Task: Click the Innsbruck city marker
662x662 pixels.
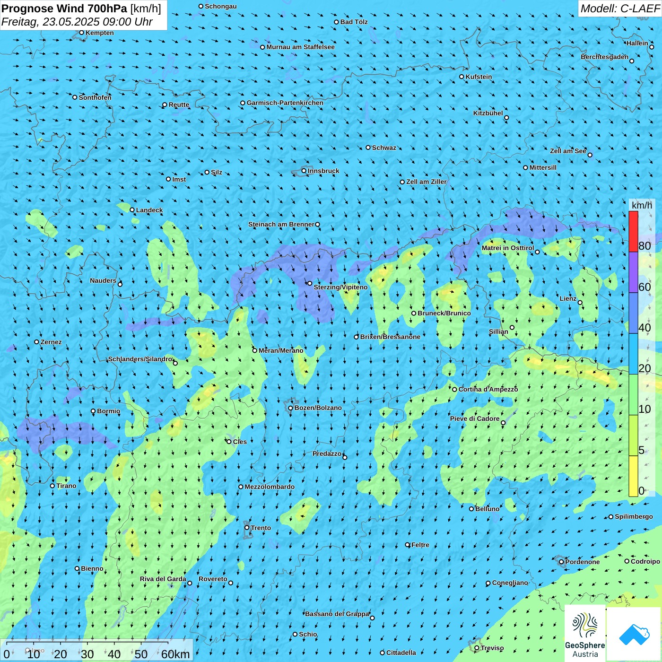Action: point(304,171)
